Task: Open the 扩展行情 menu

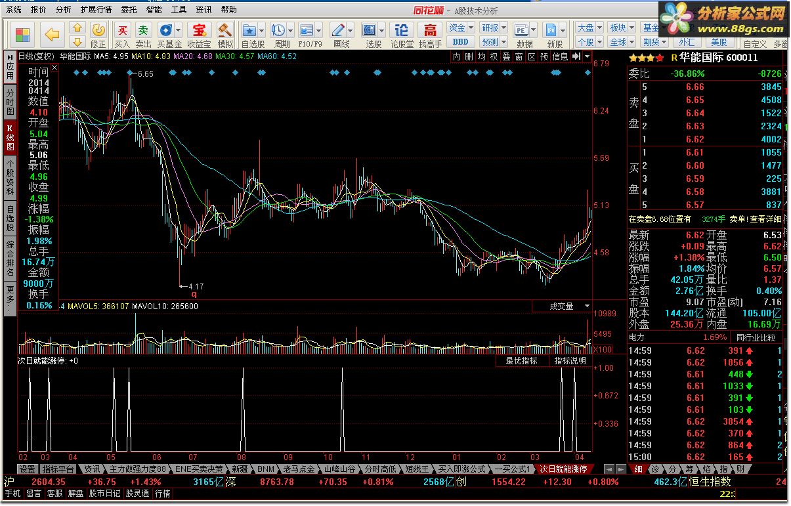Action: coord(96,10)
